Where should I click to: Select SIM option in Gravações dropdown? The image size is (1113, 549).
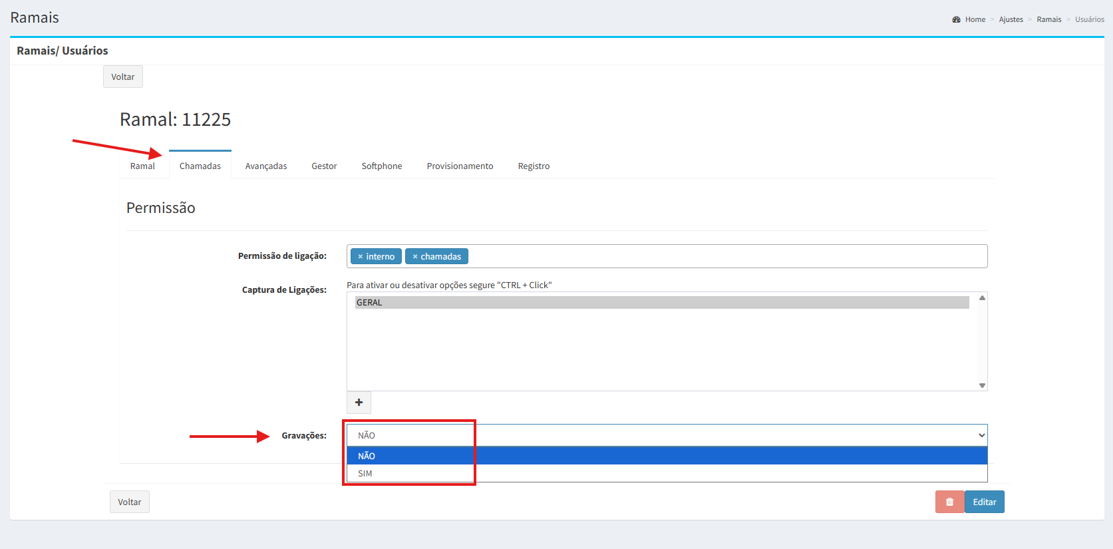365,474
